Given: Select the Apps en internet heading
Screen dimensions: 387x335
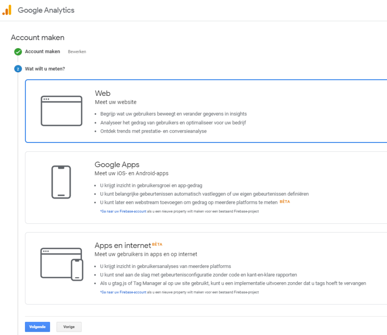Looking at the screenshot, I should tap(123, 245).
